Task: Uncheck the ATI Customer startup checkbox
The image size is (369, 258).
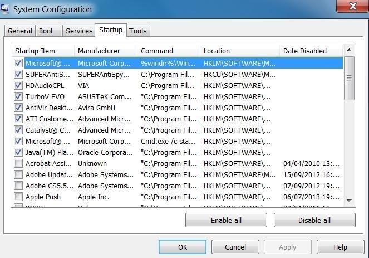Action: click(18, 119)
